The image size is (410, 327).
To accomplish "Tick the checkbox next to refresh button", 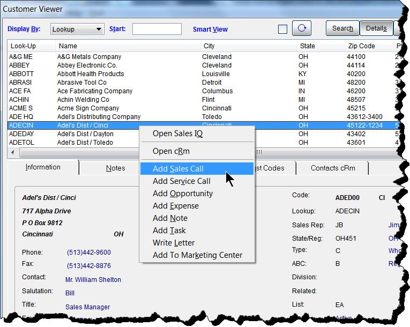I will [282, 29].
